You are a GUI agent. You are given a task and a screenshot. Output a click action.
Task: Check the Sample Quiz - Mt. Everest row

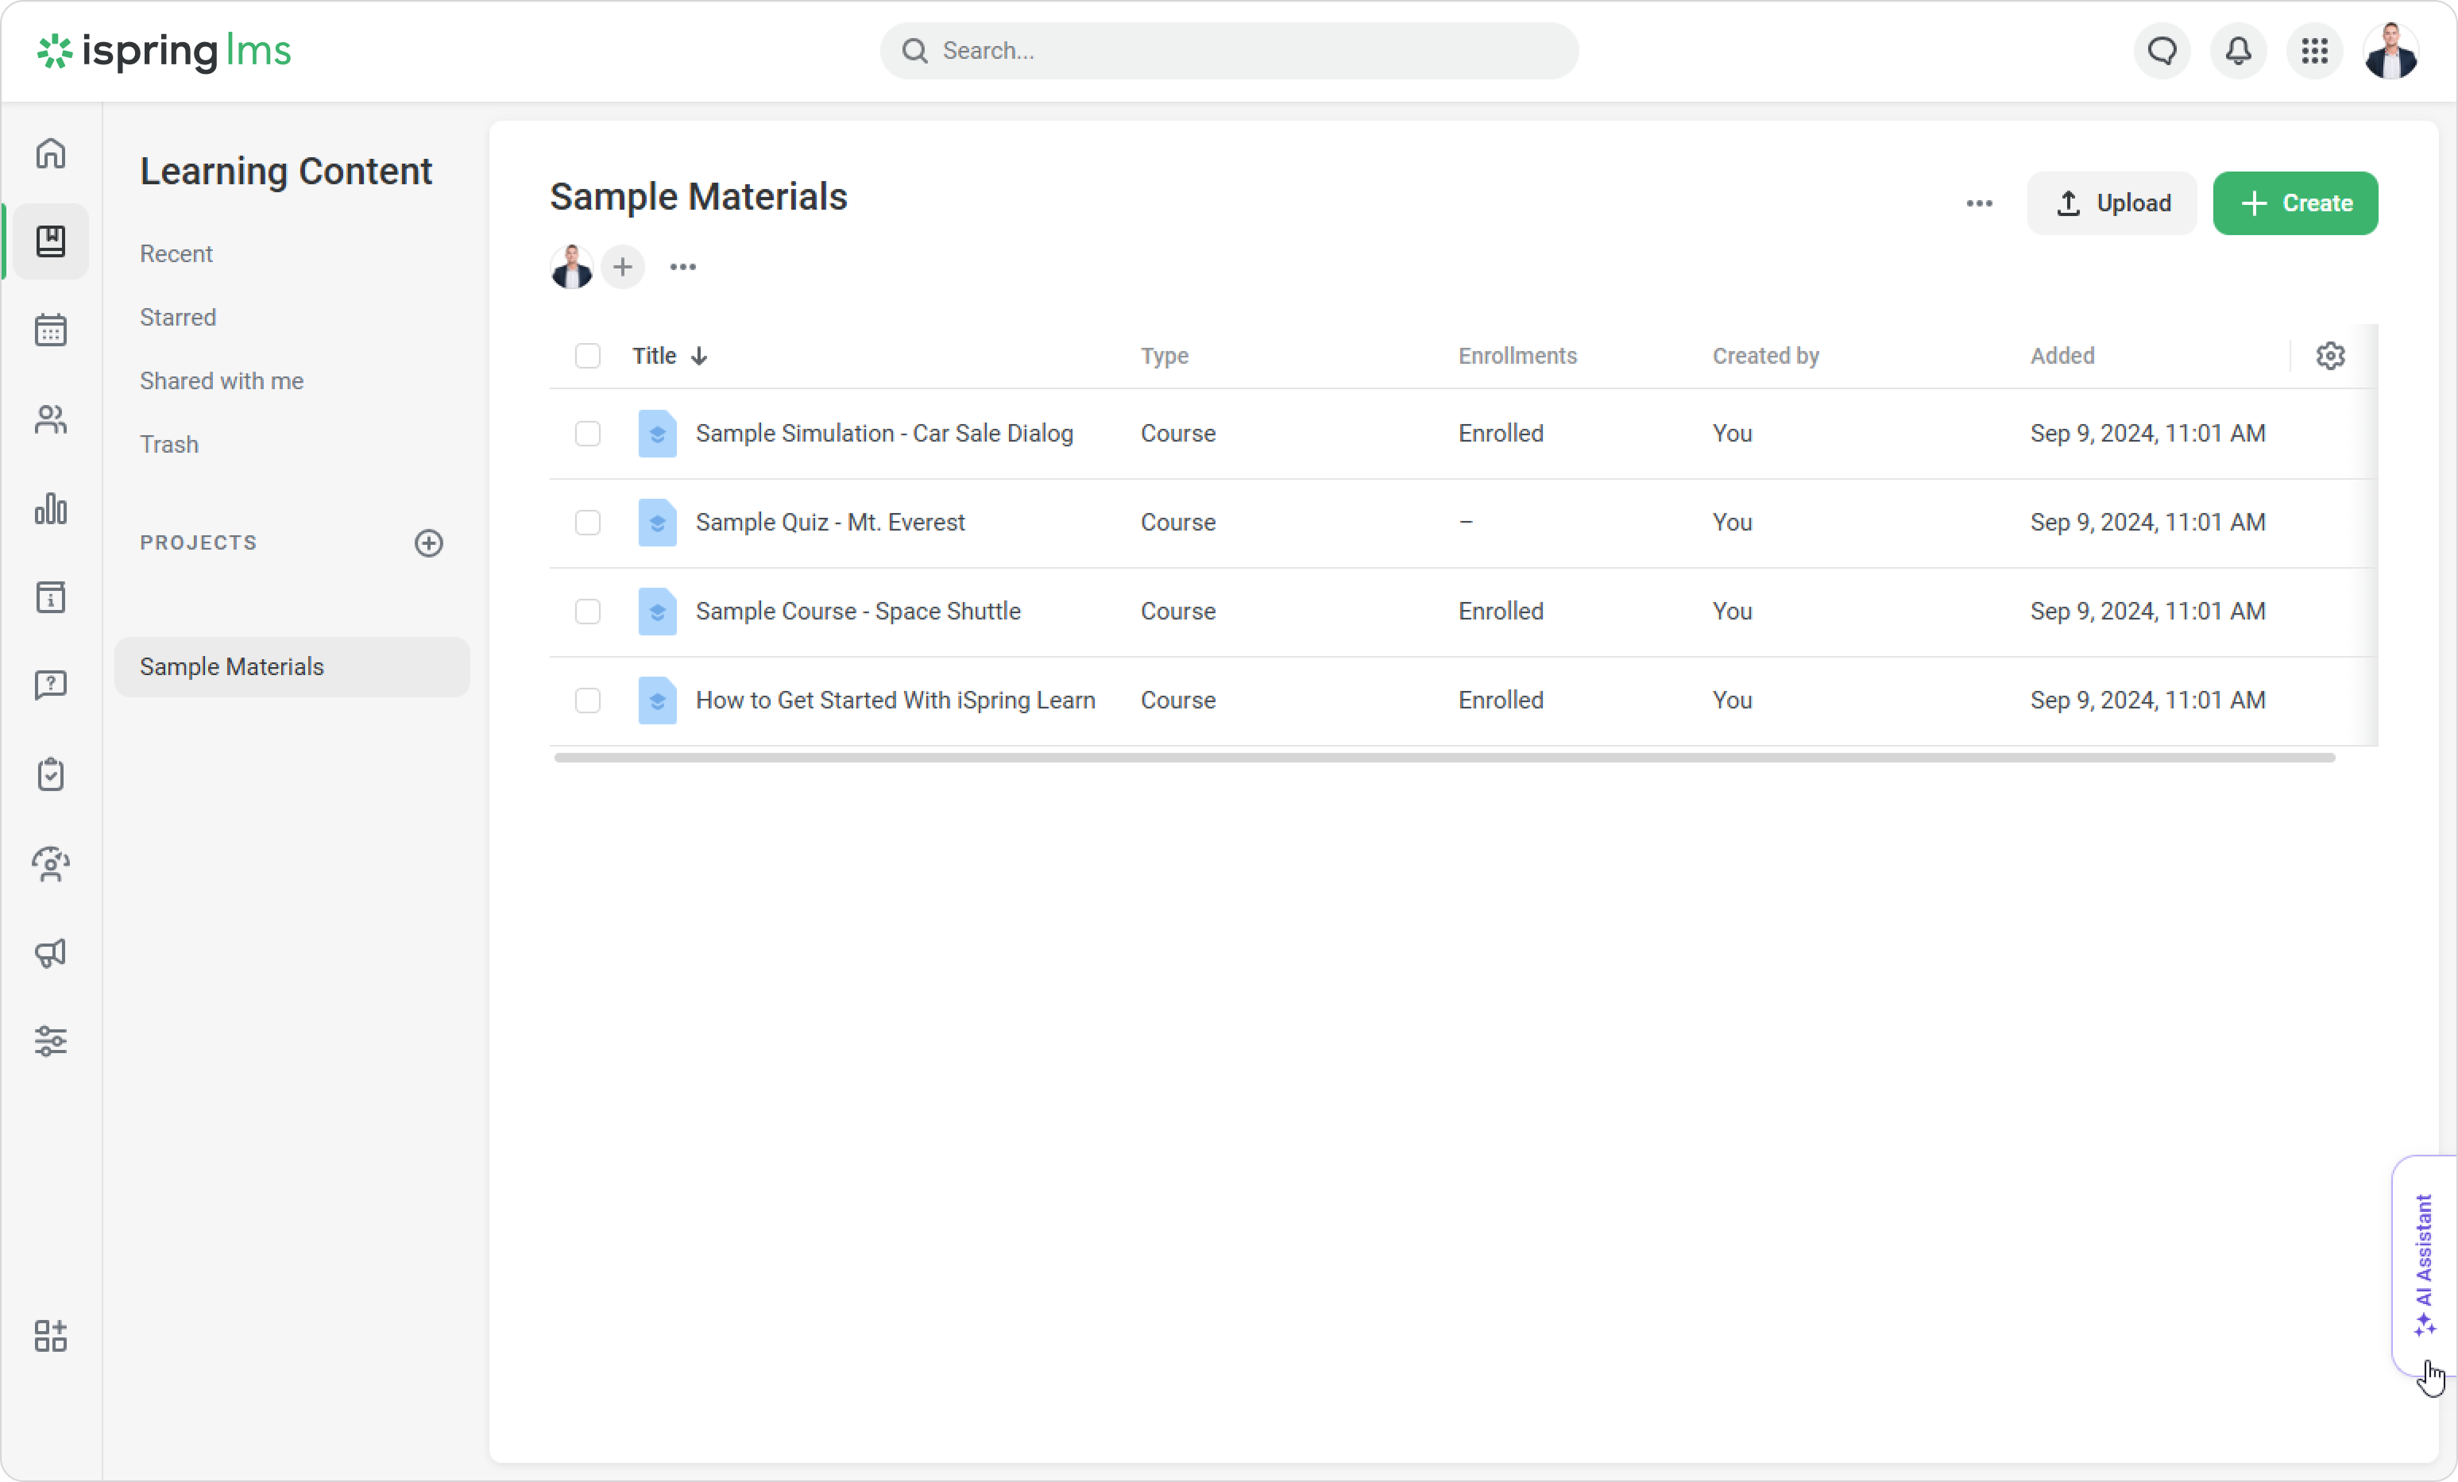[x=588, y=523]
